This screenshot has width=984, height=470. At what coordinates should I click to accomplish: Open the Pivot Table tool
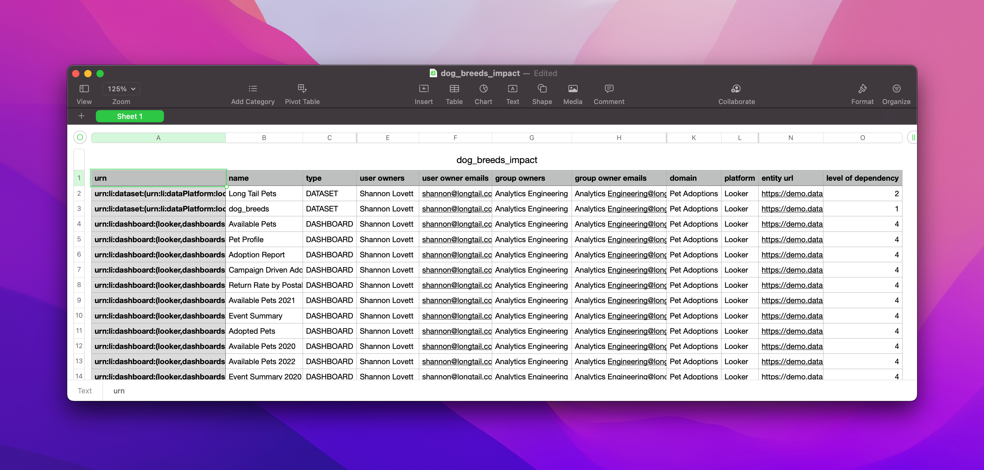(302, 89)
